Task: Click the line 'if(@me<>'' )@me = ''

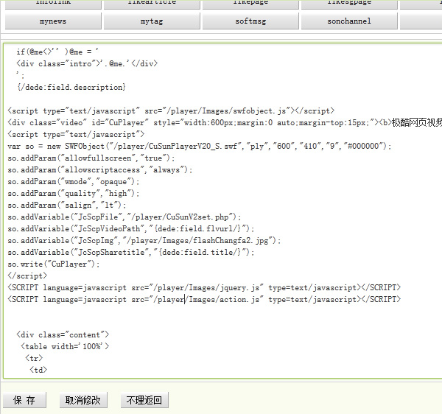Action: [x=57, y=52]
